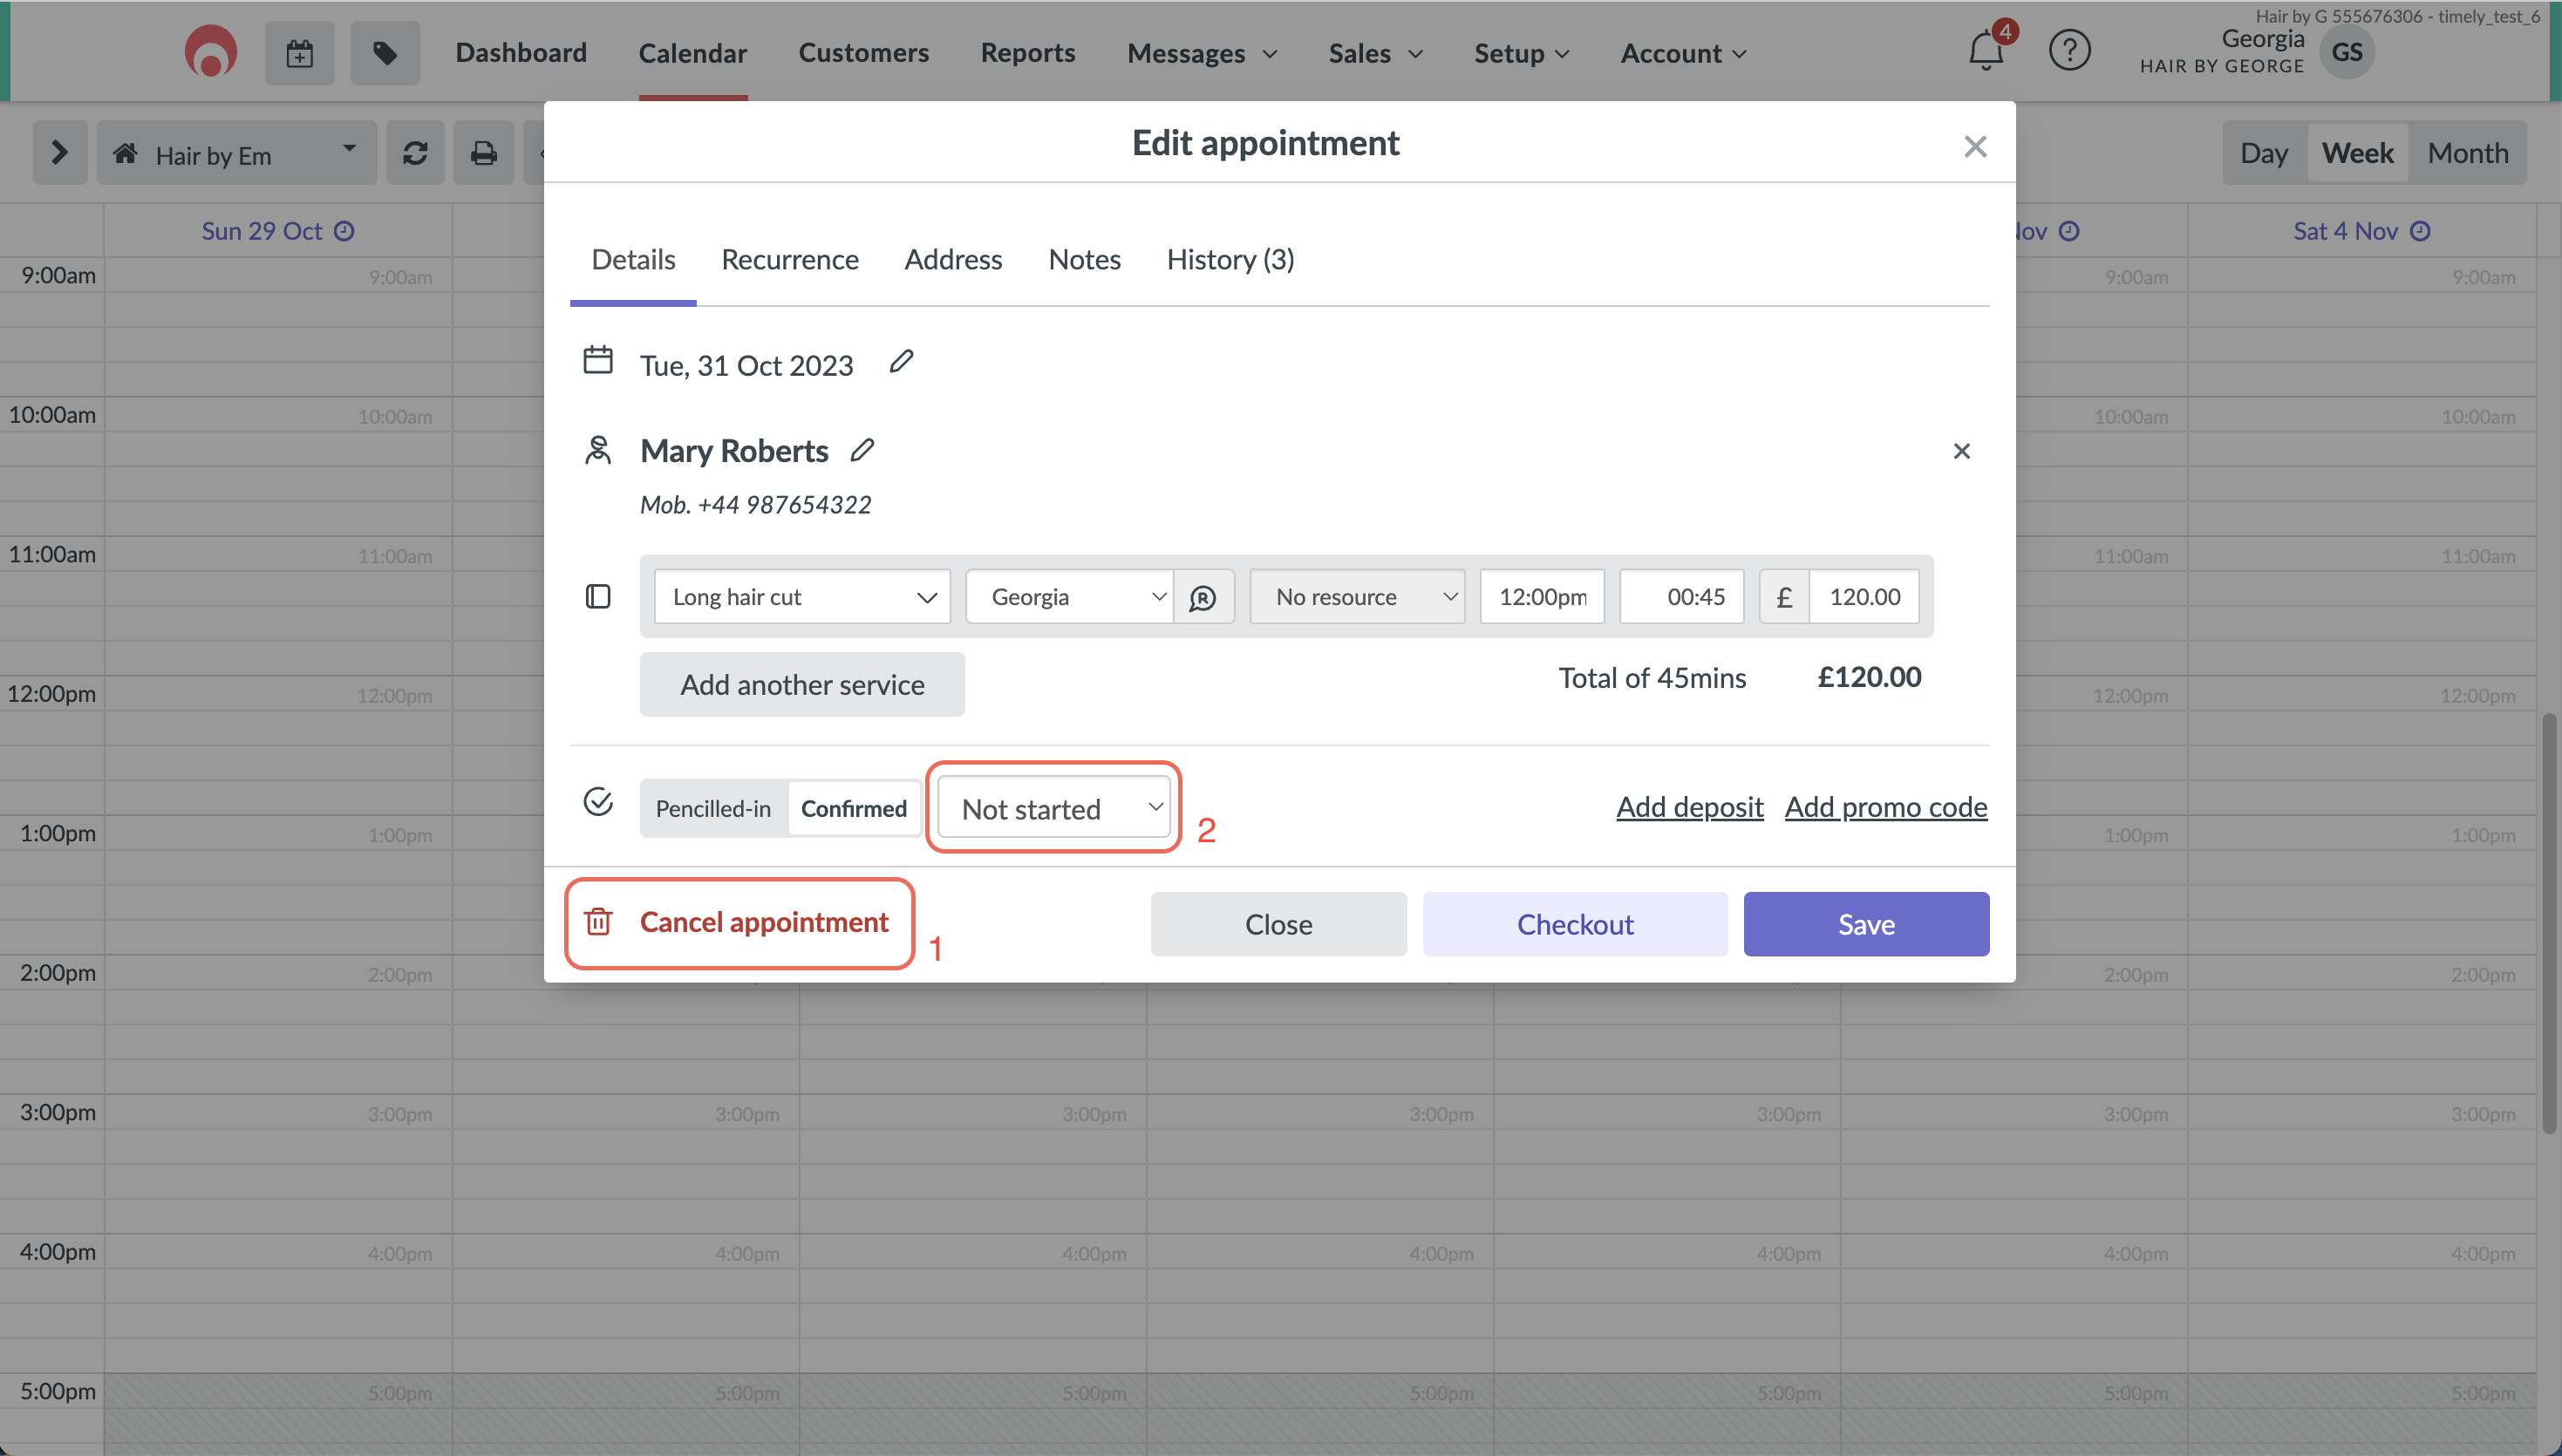Click the copy/duplicate service icon
Image resolution: width=2562 pixels, height=1456 pixels.
(x=598, y=598)
